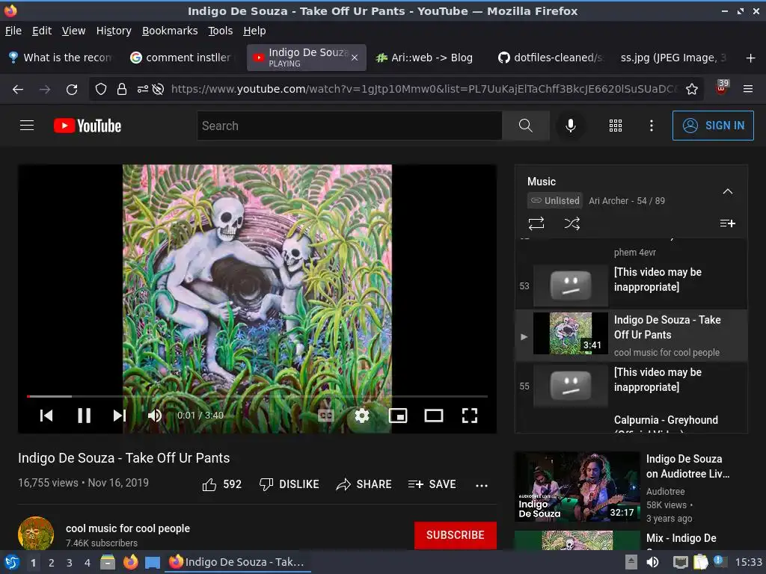Image resolution: width=766 pixels, height=574 pixels.
Task: Reload the current page
Action: pos(72,90)
